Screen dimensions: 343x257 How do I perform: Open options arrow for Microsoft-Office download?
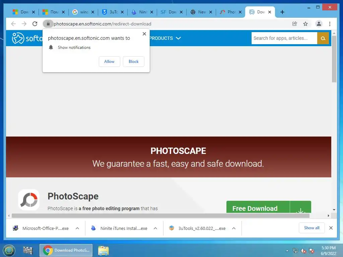click(77, 228)
